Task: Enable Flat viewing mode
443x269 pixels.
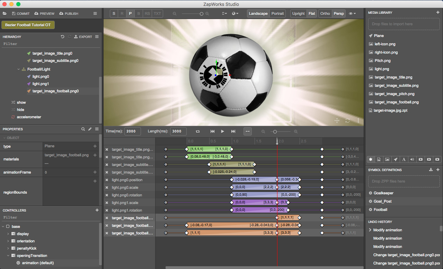Action: 311,13
